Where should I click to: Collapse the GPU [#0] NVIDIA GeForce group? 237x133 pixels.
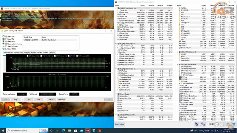[x=178, y=65]
